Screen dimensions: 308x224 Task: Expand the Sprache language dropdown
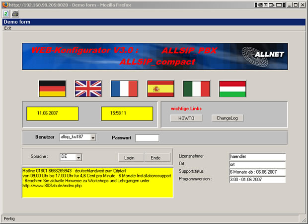coord(78,157)
